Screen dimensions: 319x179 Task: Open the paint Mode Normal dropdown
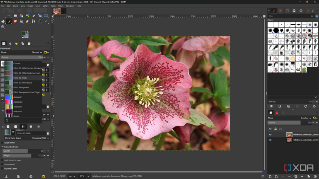(37, 53)
